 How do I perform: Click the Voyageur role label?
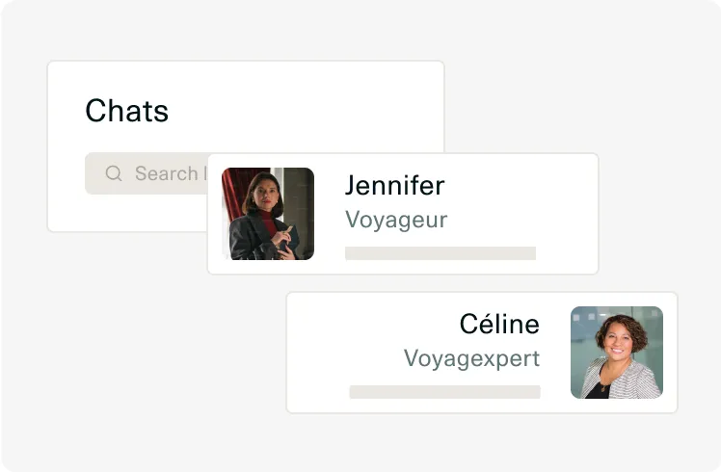396,220
